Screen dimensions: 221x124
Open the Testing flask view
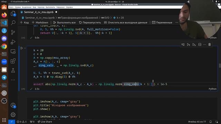point(13,70)
